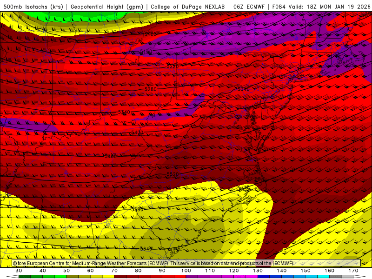The width and height of the screenshot is (372, 279).
Task: Pick the dark gray swatch just above 160
Action: pyautogui.click(x=335, y=277)
